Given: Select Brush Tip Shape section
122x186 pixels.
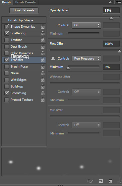Looking at the screenshot, I should tap(24, 20).
